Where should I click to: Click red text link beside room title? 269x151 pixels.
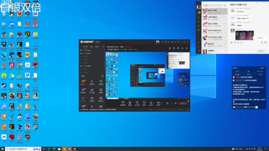click(129, 47)
